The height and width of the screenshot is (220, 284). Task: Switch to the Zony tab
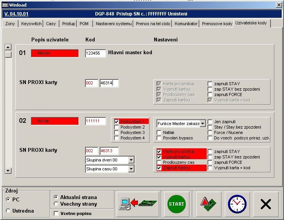(x=11, y=24)
